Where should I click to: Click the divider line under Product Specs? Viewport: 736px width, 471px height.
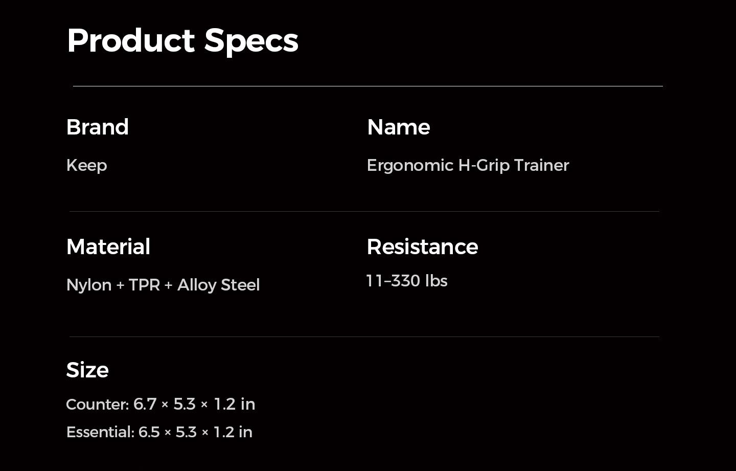point(367,86)
